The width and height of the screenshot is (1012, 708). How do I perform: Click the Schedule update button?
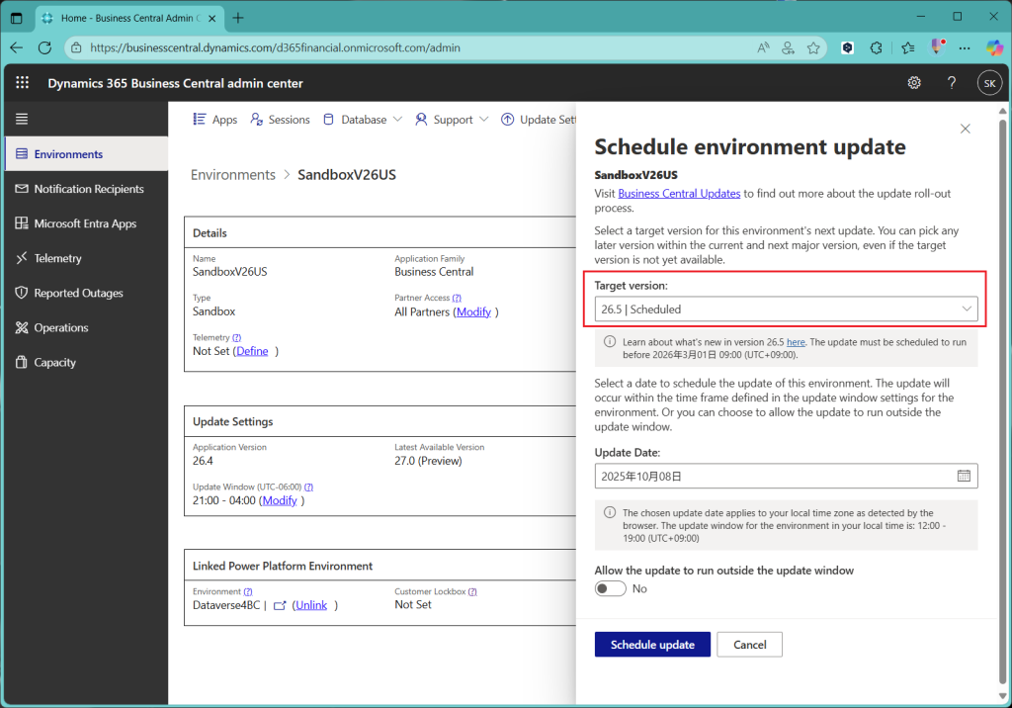click(x=652, y=645)
